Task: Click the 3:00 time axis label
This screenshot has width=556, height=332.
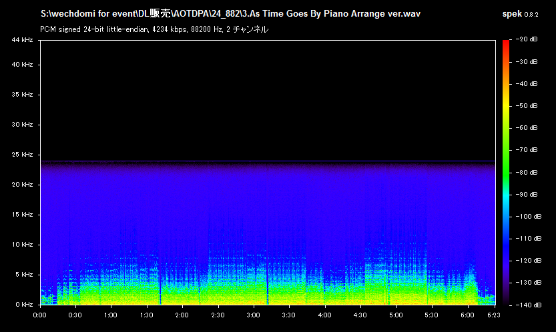Action: [253, 315]
